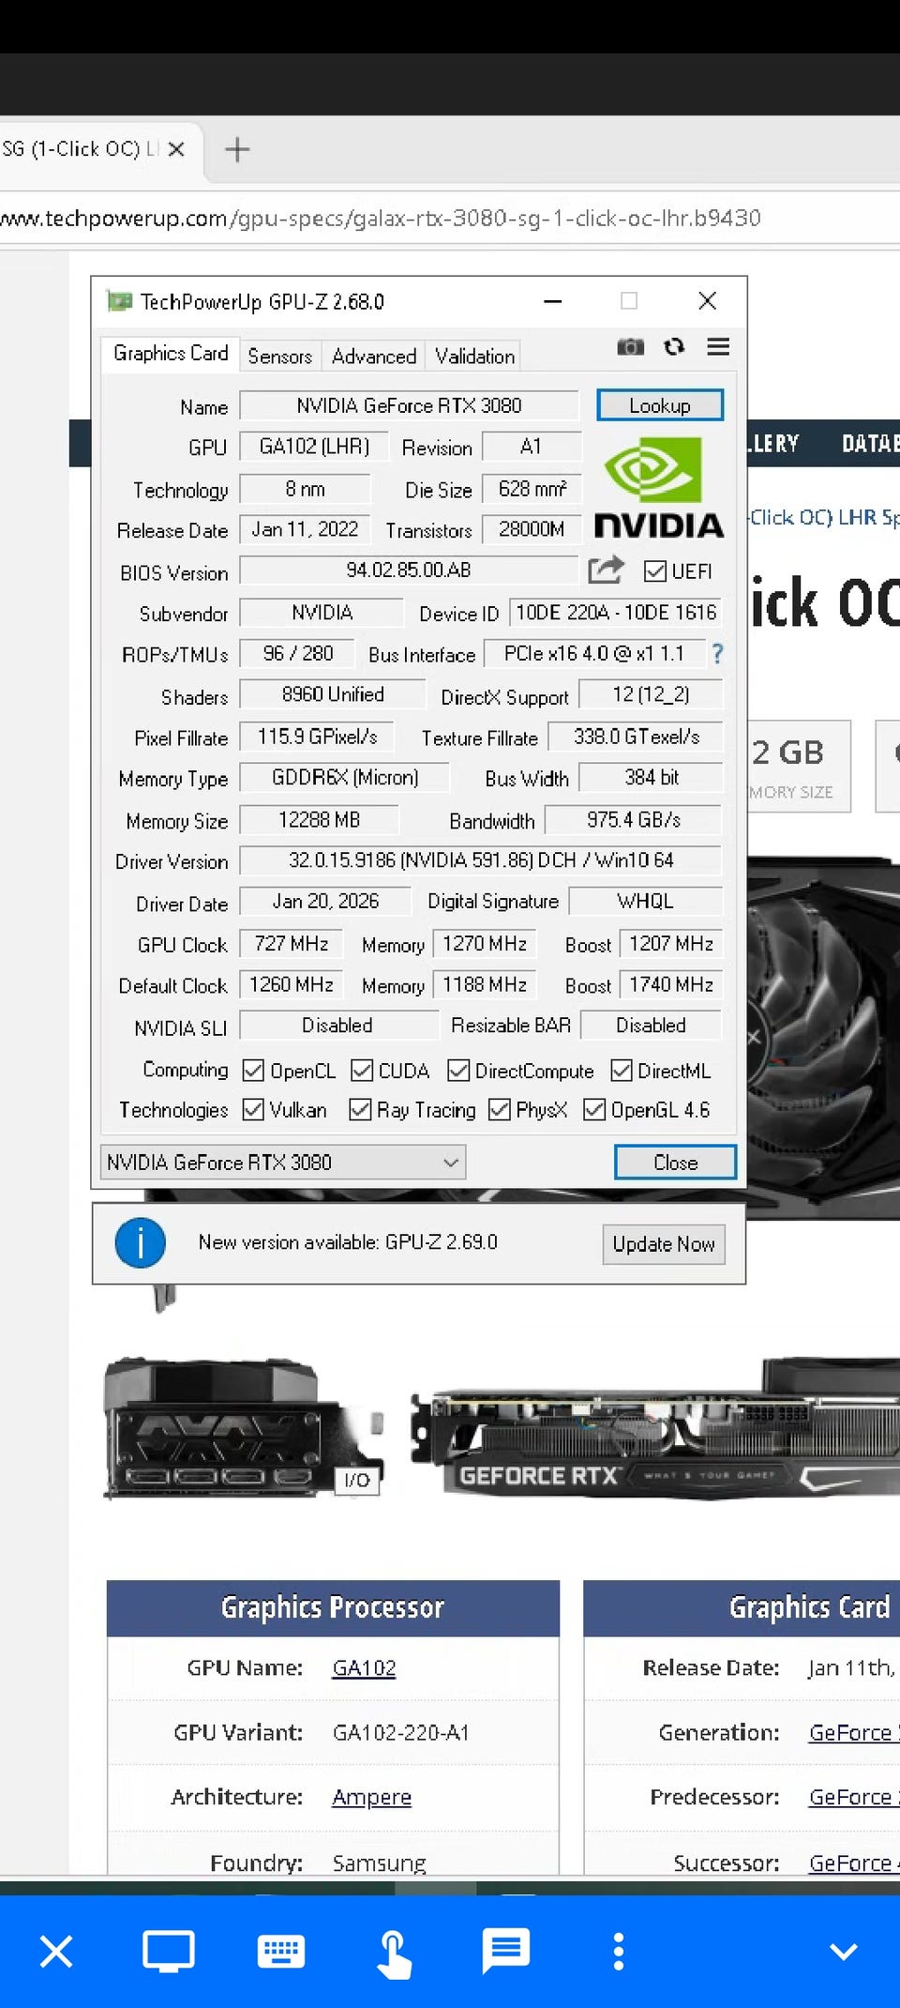The width and height of the screenshot is (900, 2008).
Task: Click the Bus Width 384 bit value
Action: pos(652,778)
